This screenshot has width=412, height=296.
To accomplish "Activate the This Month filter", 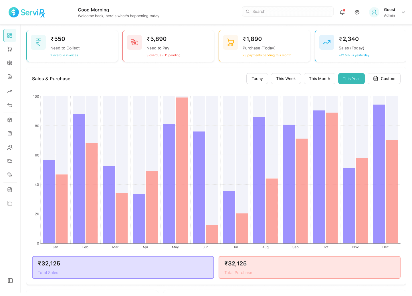I will pyautogui.click(x=320, y=78).
